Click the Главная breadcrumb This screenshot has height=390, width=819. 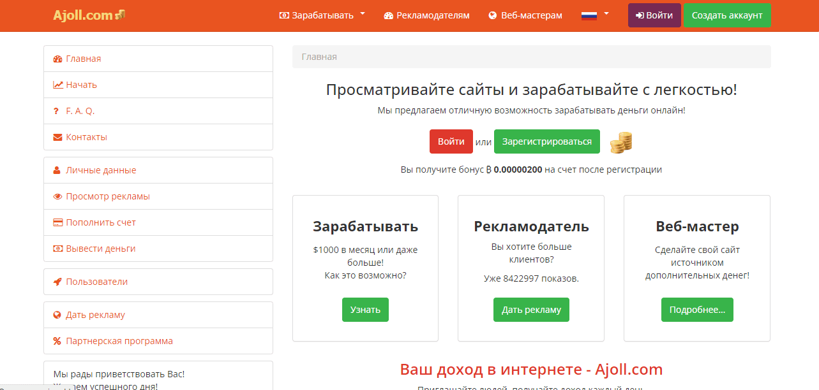pos(319,57)
